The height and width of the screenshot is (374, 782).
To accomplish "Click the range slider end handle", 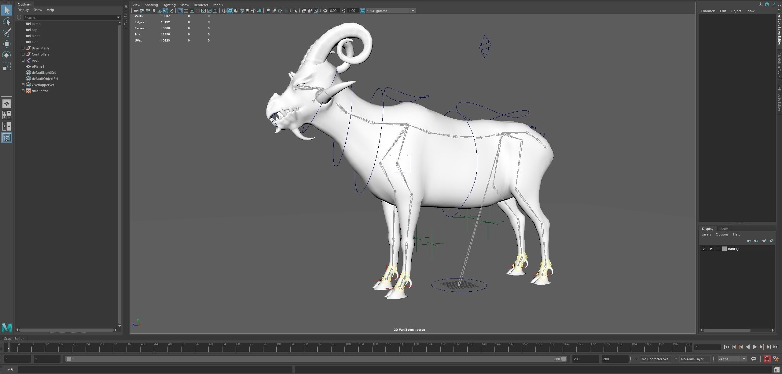I will click(x=564, y=359).
